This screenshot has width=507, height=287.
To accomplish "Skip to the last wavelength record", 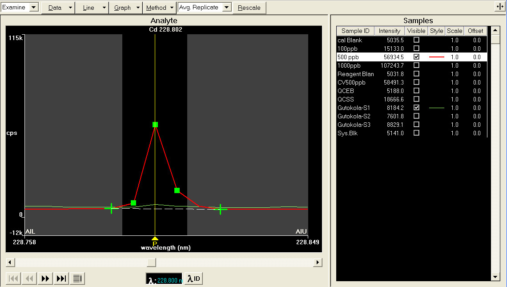I will coord(61,278).
